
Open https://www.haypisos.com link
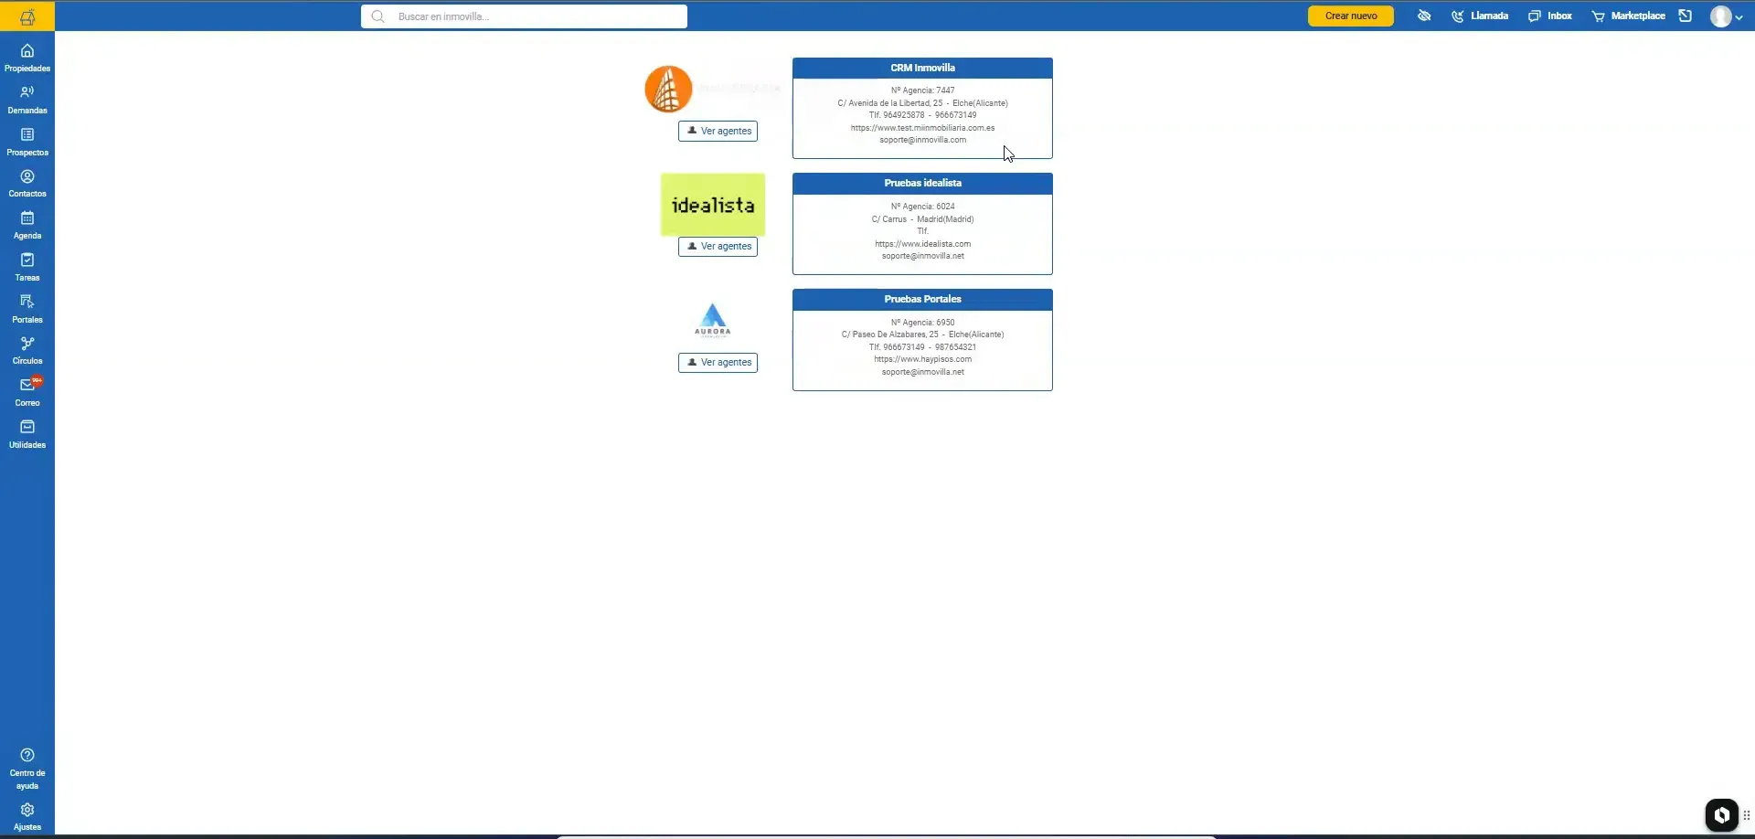922,359
